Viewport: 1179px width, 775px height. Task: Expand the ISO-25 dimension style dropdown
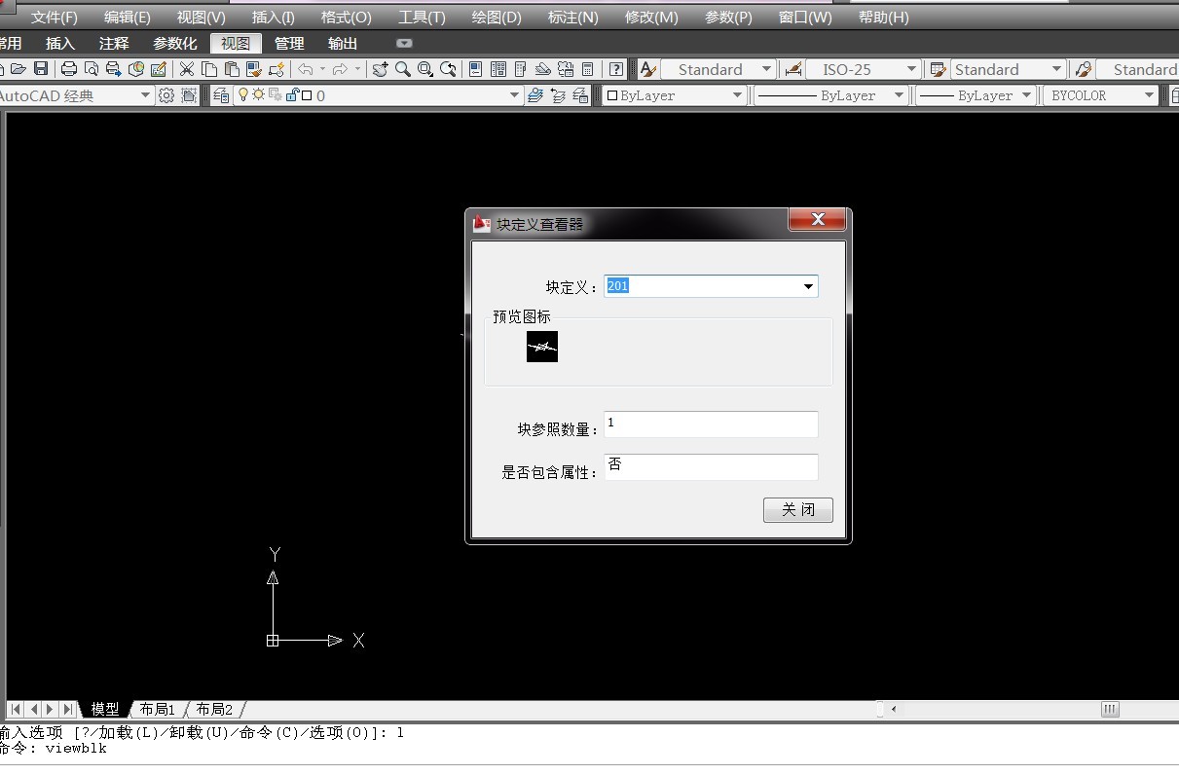[x=912, y=69]
